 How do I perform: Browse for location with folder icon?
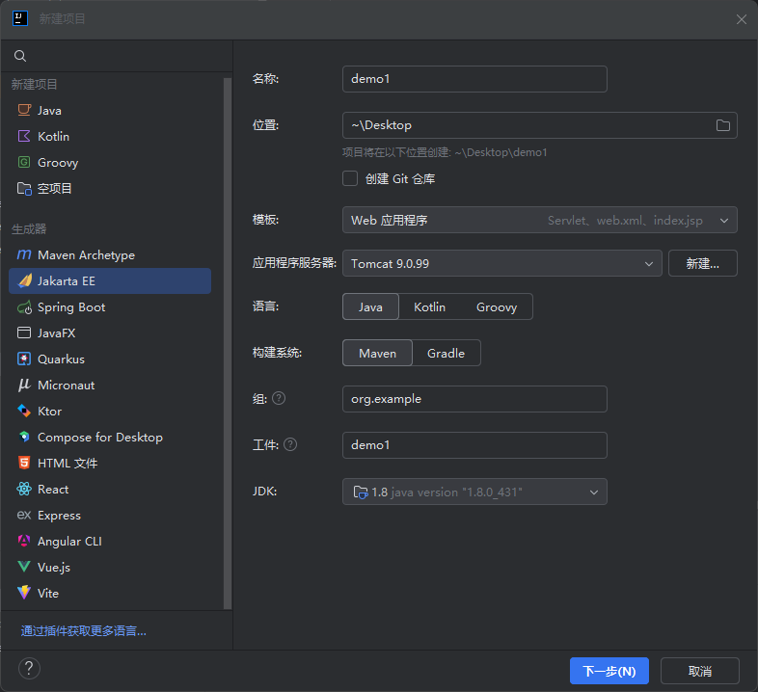[x=722, y=125]
